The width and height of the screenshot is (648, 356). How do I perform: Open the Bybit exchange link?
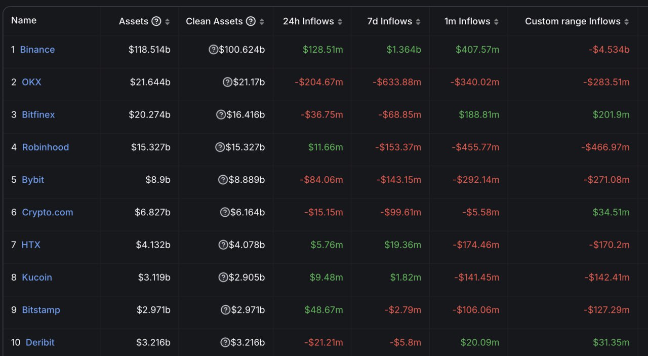point(33,180)
